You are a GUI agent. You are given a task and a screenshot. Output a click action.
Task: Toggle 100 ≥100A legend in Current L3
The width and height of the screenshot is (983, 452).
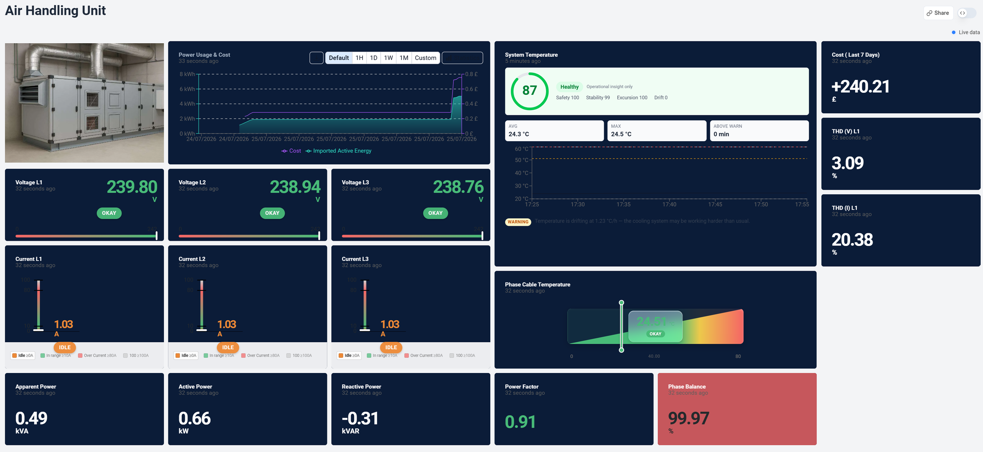462,355
